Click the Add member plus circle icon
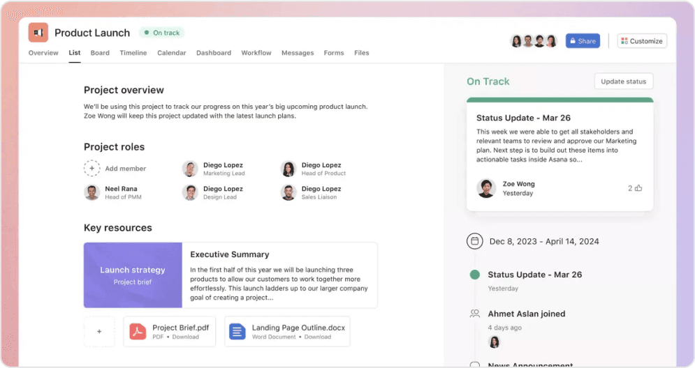 92,169
